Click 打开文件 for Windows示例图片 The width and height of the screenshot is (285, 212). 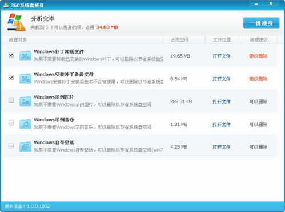[x=222, y=101]
